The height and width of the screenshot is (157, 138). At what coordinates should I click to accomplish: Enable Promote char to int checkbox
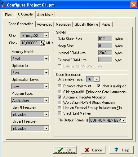pyautogui.click(x=60, y=86)
